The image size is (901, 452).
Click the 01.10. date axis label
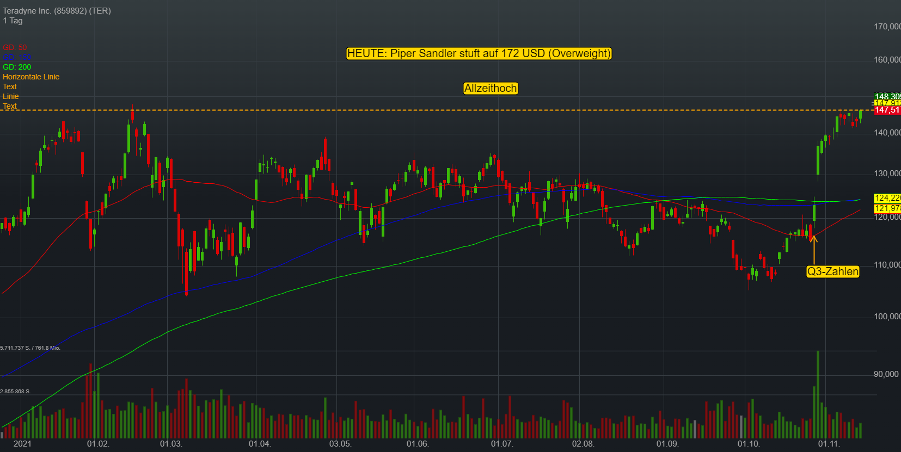(x=749, y=444)
